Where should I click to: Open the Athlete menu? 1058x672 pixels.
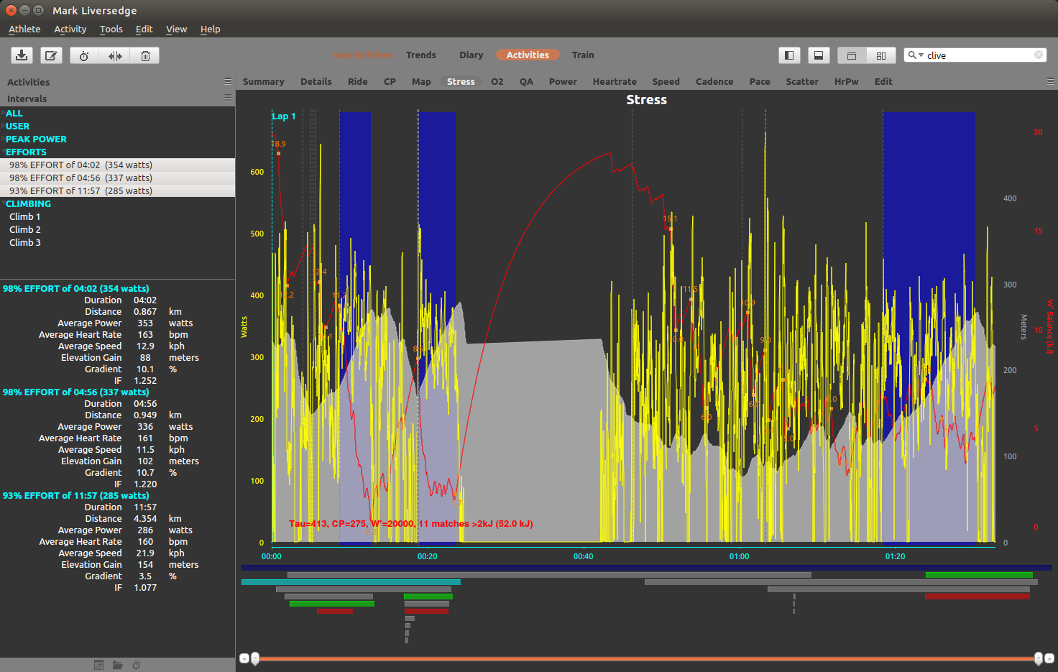[24, 29]
